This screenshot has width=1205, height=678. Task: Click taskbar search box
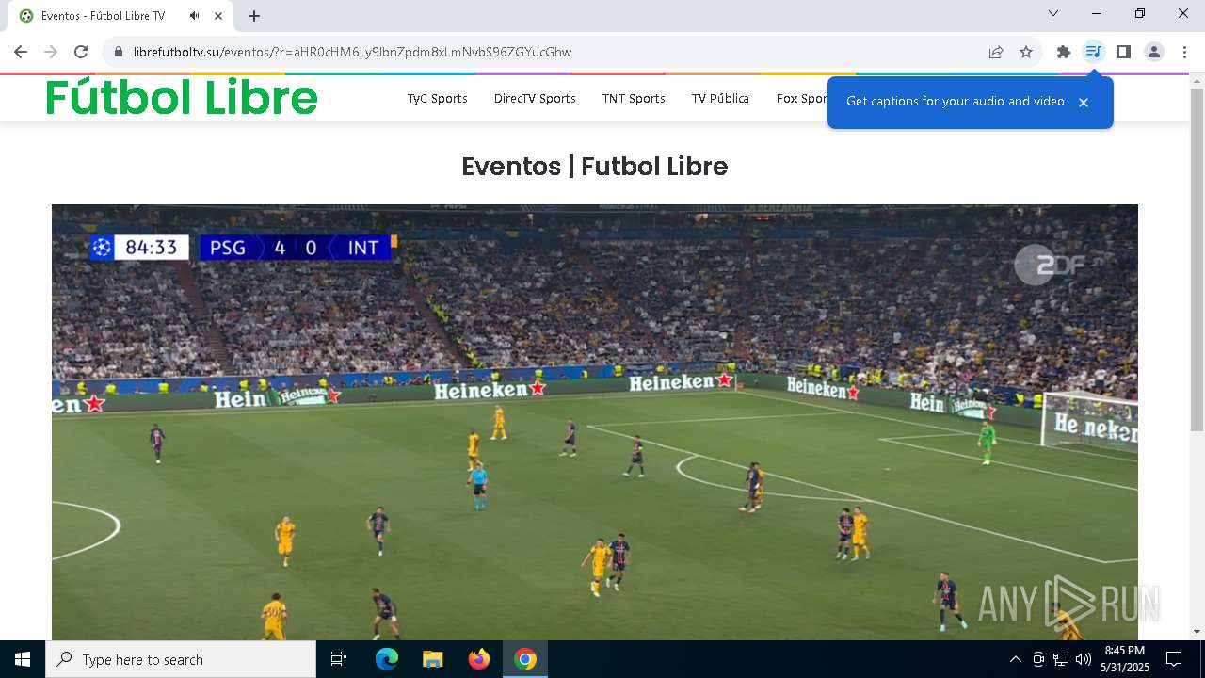[181, 659]
